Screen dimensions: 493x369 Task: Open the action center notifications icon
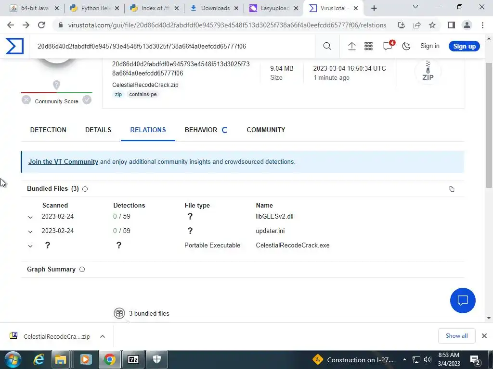tap(475, 359)
